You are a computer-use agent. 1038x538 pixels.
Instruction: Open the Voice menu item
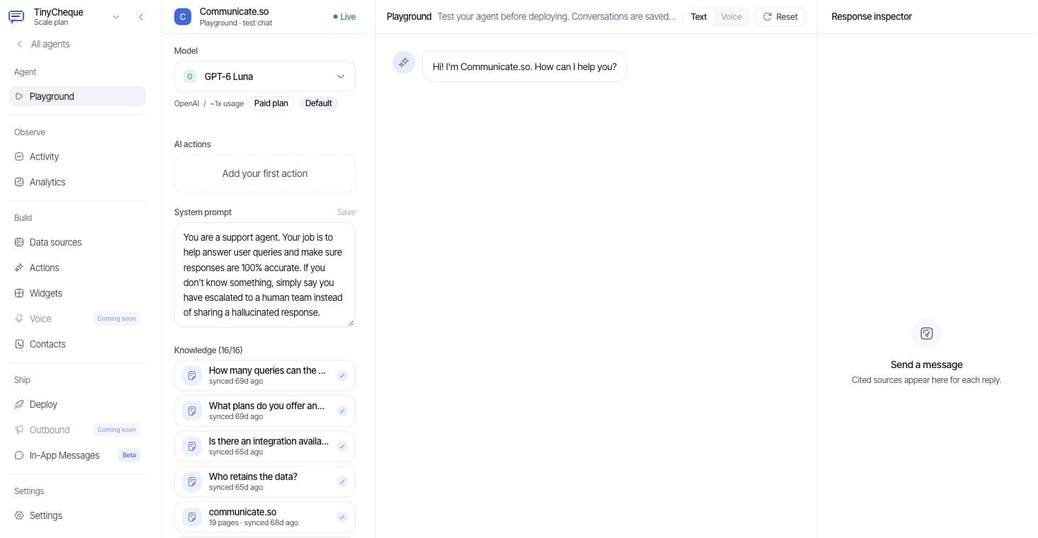(x=77, y=319)
